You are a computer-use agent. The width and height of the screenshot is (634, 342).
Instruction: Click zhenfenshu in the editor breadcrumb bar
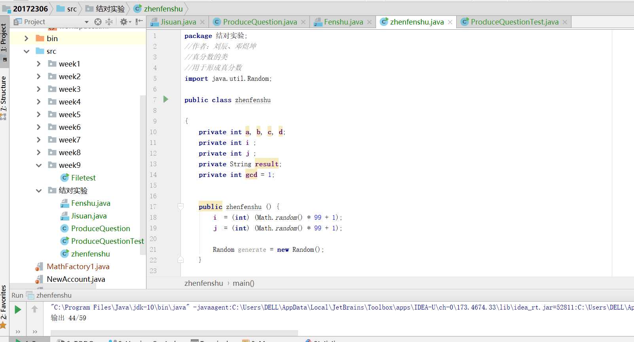tap(203, 283)
